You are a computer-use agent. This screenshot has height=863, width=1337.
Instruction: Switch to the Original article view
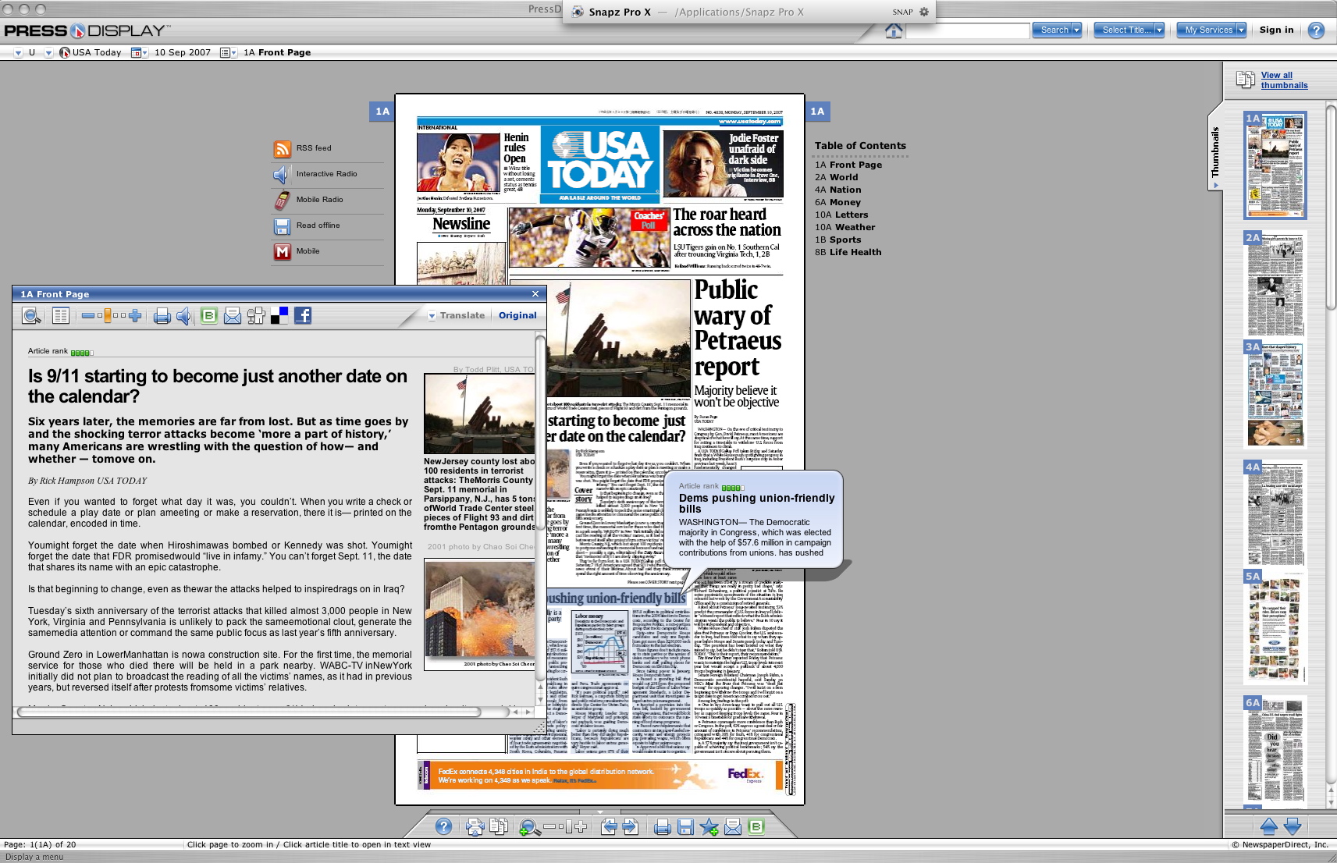pos(517,316)
